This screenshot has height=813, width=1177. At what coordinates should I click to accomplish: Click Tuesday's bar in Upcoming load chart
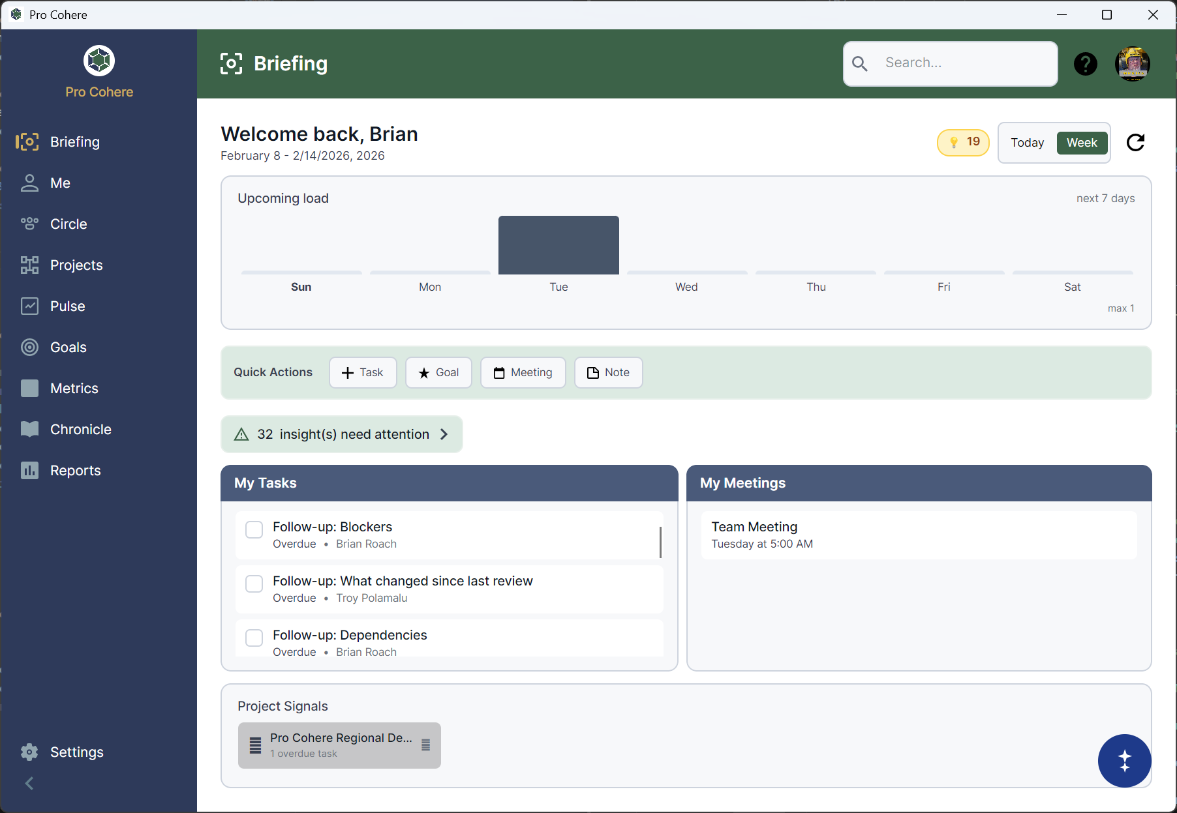pos(558,245)
